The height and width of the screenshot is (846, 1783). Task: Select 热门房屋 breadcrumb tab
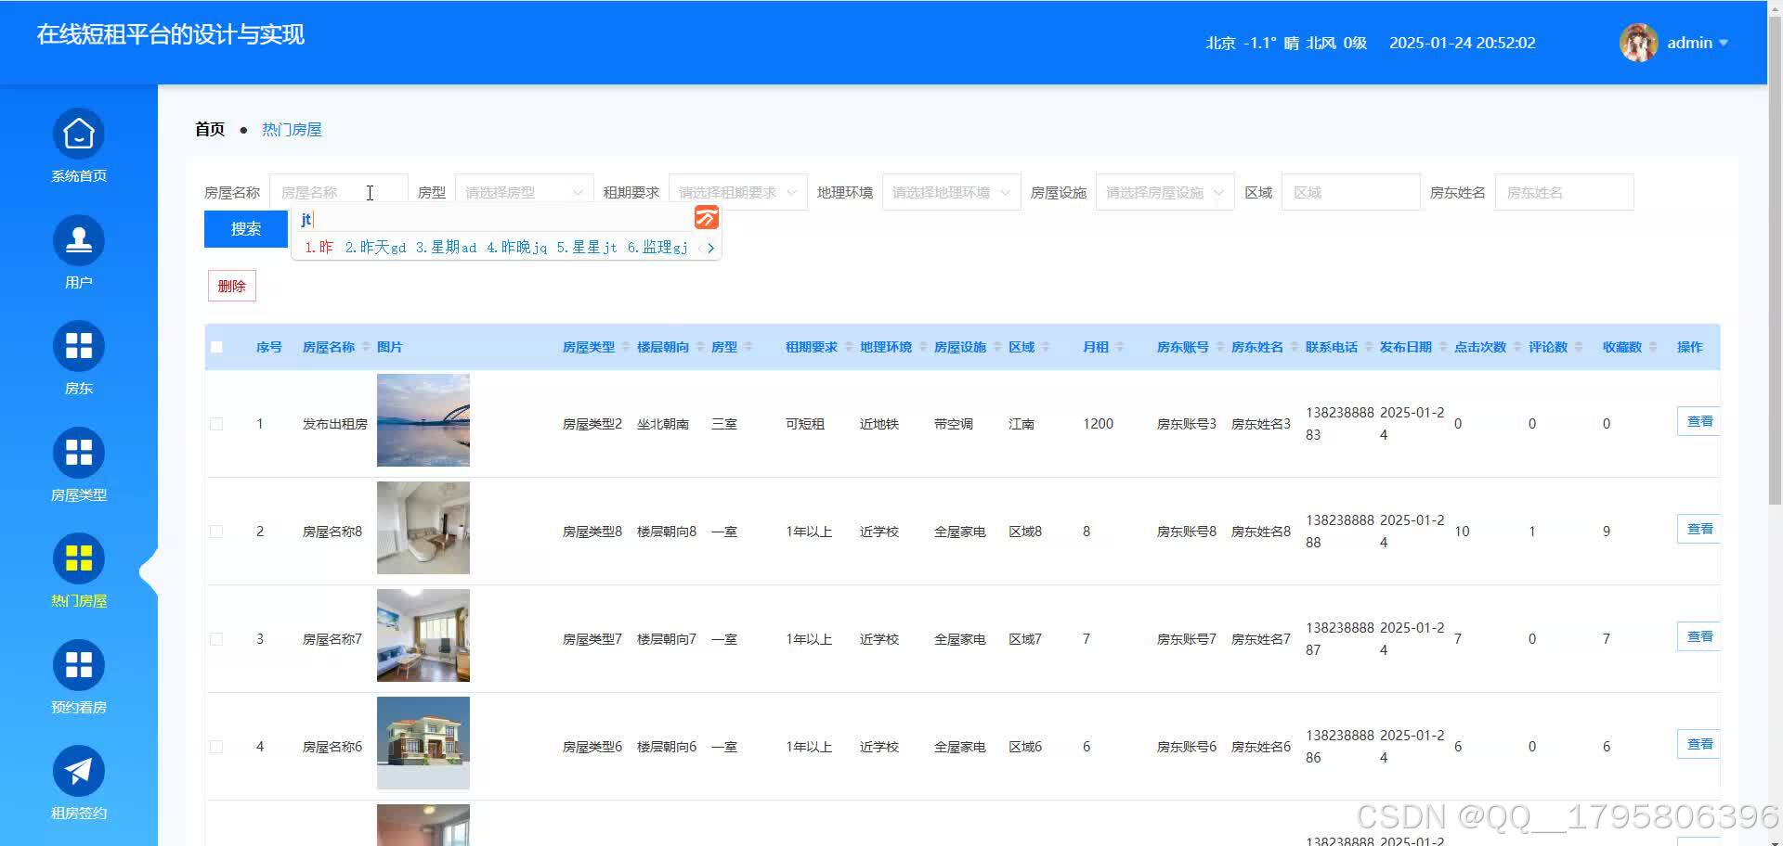pos(291,129)
